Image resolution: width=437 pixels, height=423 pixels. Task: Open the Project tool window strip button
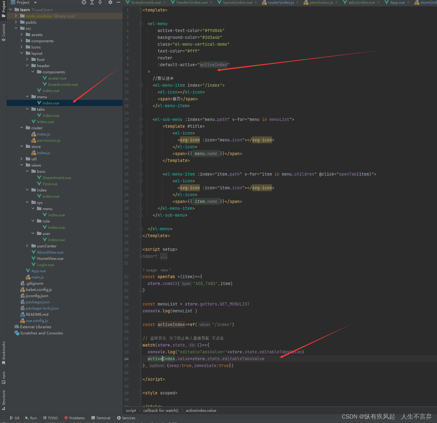point(3,9)
